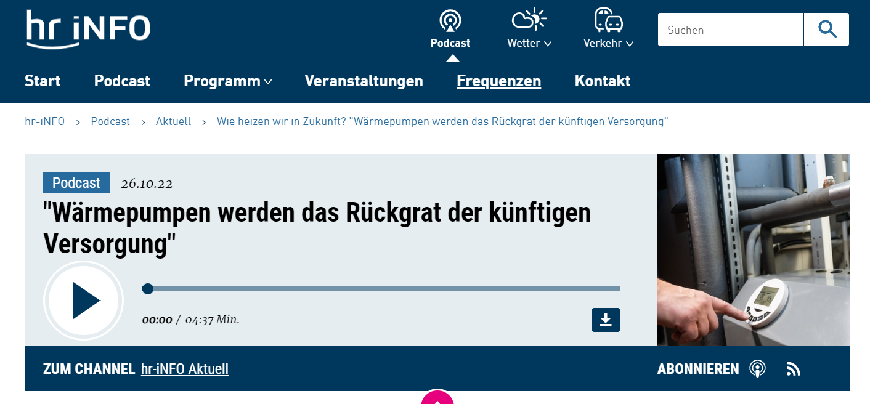Open the hr-iNFO Aktuell channel link

pyautogui.click(x=185, y=369)
